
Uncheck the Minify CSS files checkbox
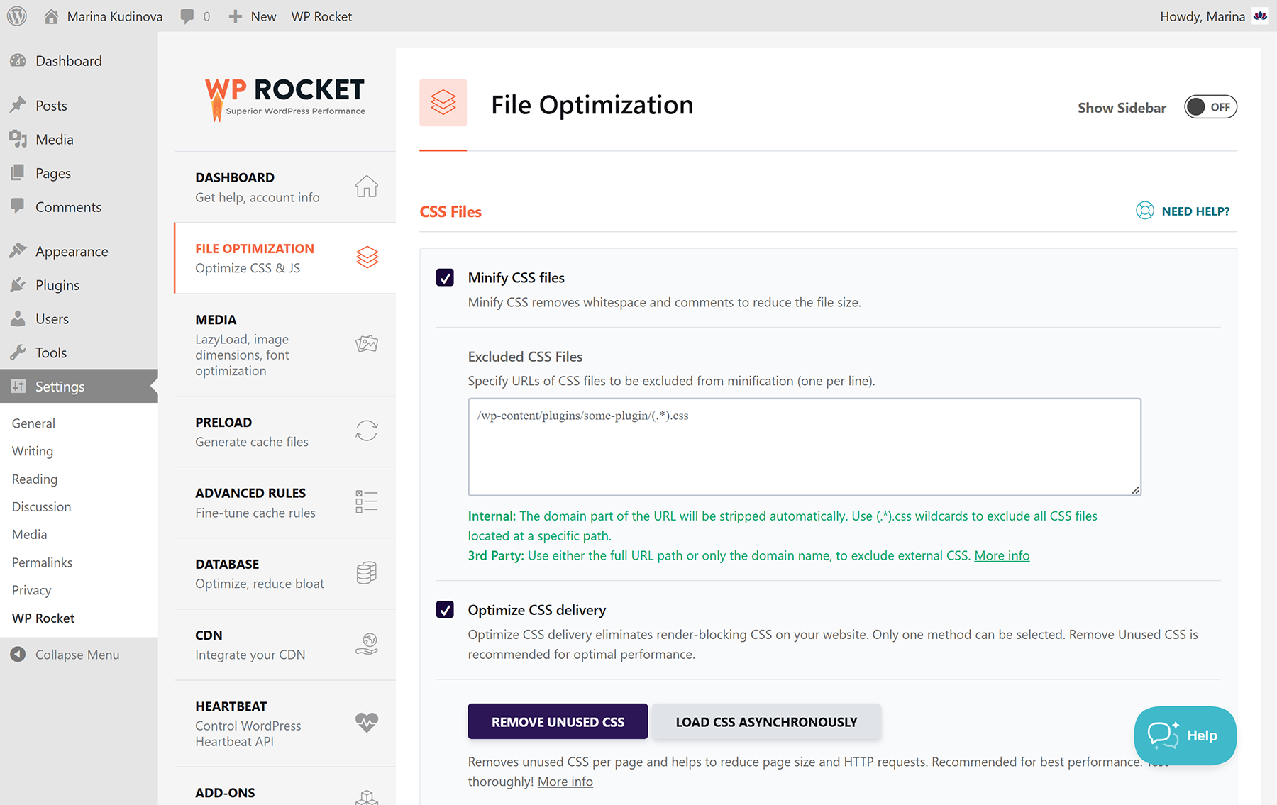pos(445,277)
